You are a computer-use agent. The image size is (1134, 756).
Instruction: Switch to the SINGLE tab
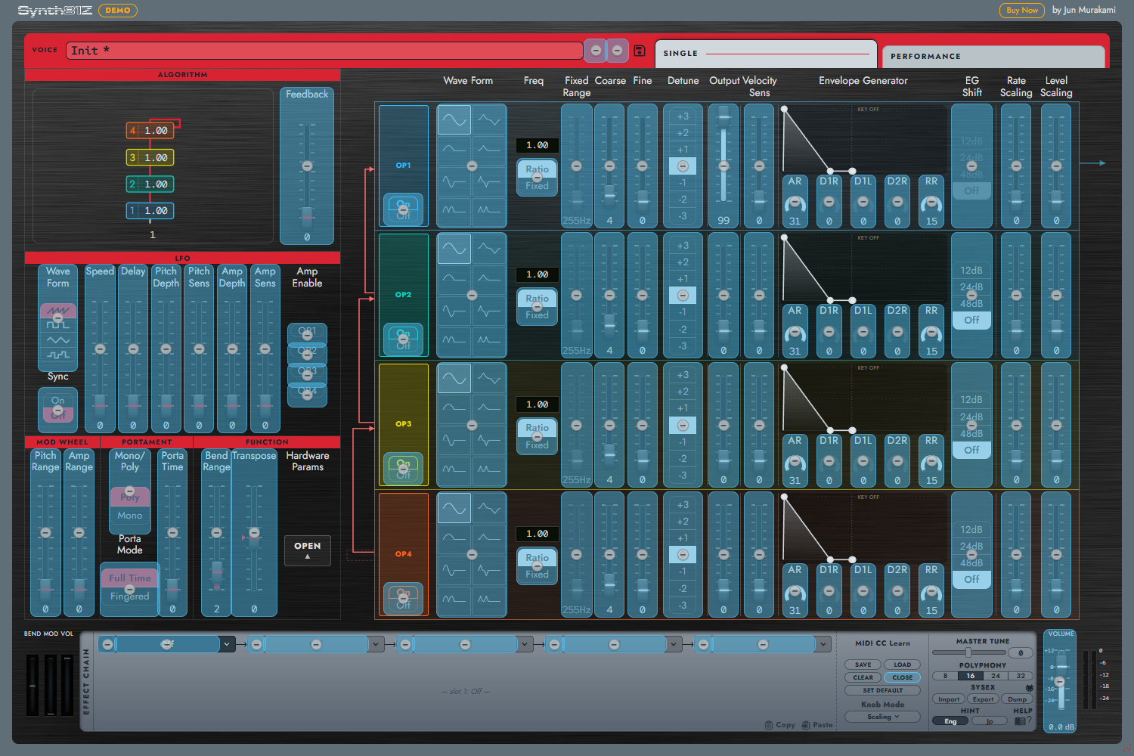(766, 54)
